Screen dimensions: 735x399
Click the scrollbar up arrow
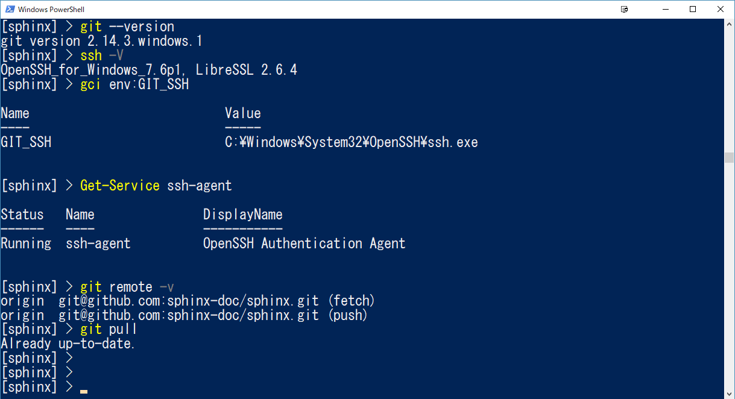[730, 23]
